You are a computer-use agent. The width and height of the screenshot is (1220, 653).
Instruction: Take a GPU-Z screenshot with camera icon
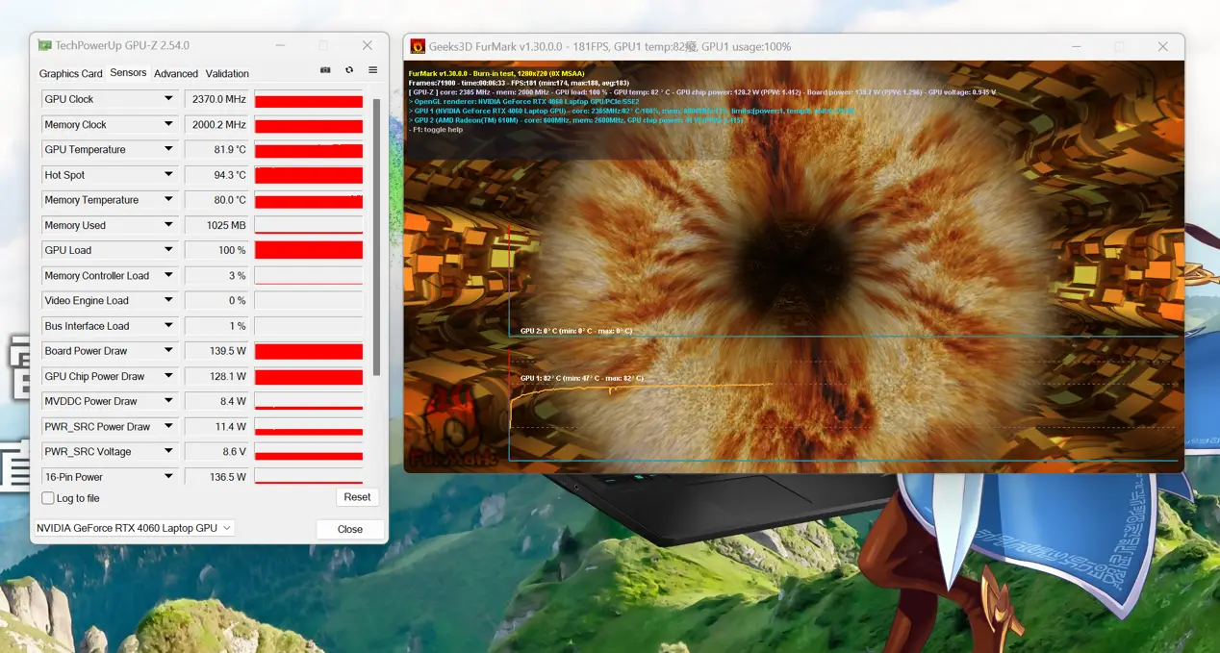[x=325, y=70]
